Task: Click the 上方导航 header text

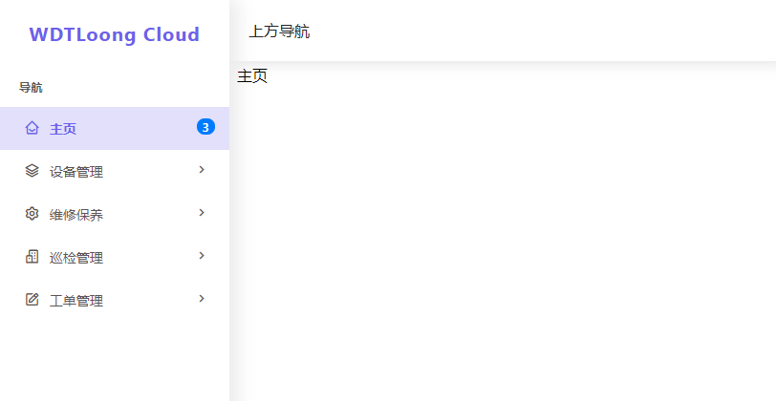Action: (x=279, y=32)
